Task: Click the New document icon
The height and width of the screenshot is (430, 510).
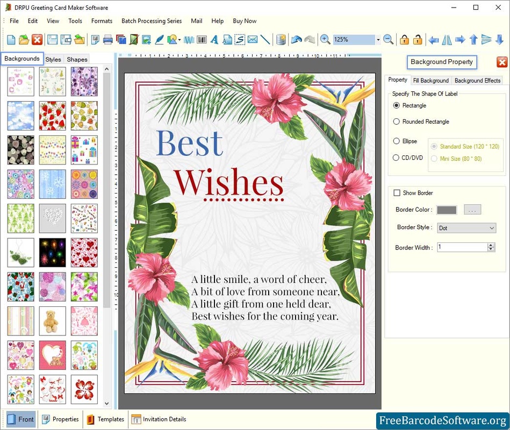Action: point(11,39)
